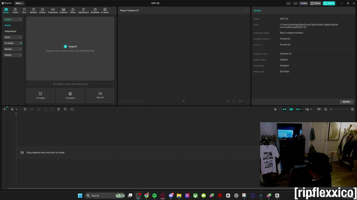Select Media in the Import sidebar
The height and width of the screenshot is (200, 357).
click(8, 25)
